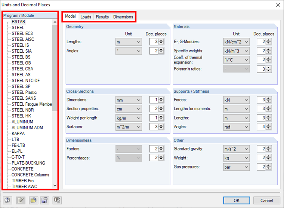Image resolution: width=284 pixels, height=208 pixels.
Task: Select TIMBER Pro module
Action: point(23,181)
